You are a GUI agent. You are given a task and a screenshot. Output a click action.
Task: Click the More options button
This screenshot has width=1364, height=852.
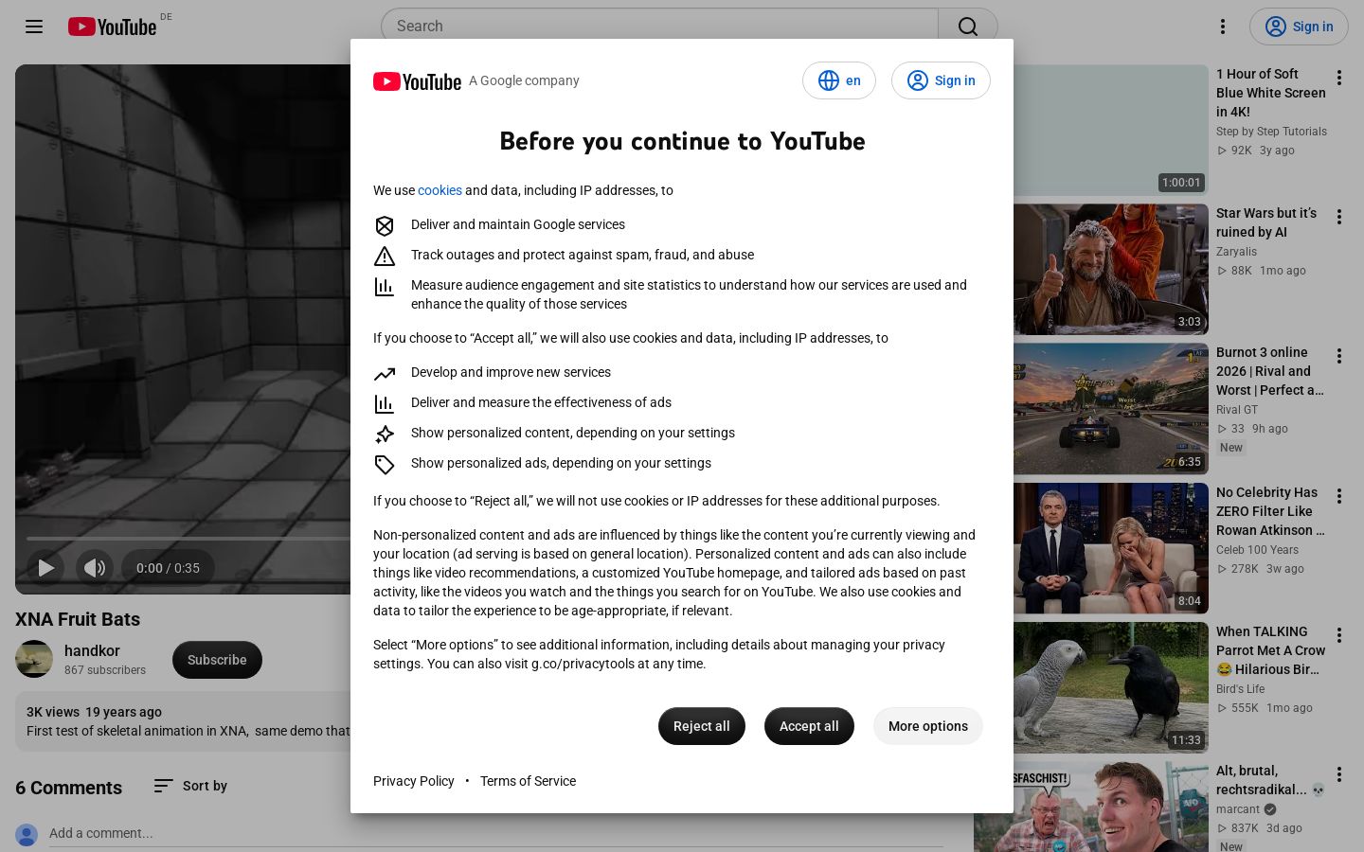point(928,726)
